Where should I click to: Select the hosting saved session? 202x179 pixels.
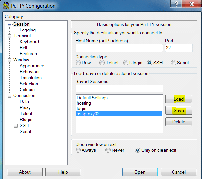[84, 103]
